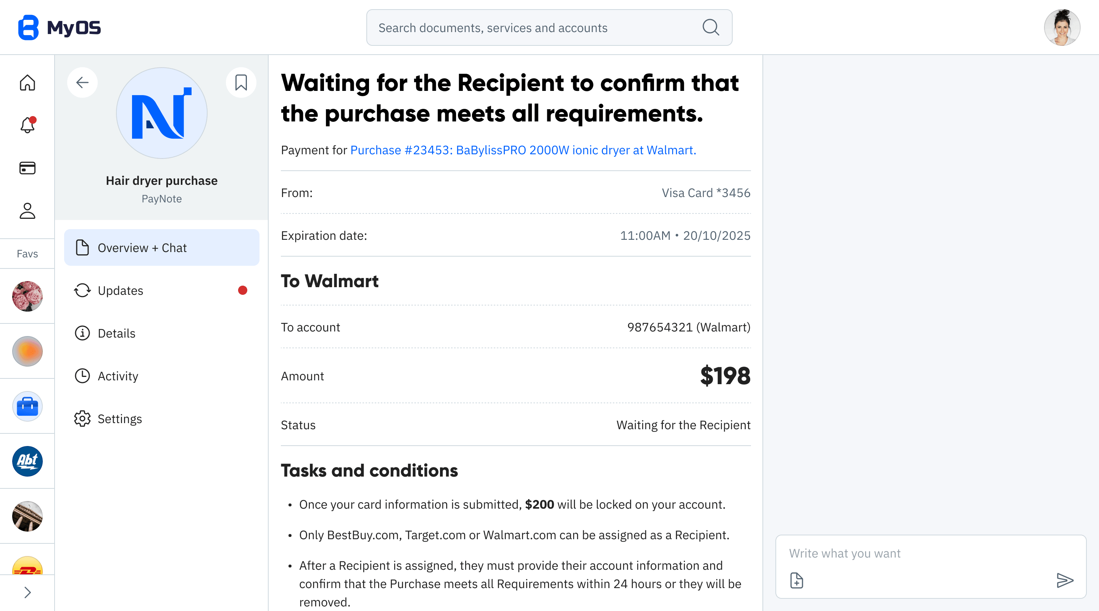The width and height of the screenshot is (1099, 611).
Task: Open the Activity section
Action: coord(118,376)
